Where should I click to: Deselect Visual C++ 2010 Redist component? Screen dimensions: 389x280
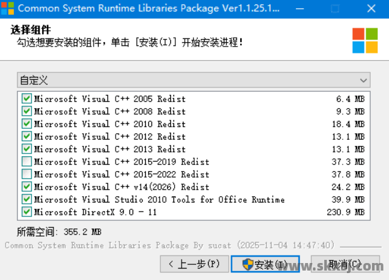pos(26,124)
